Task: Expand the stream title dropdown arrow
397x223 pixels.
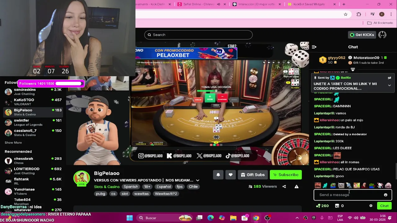Action: (x=198, y=180)
